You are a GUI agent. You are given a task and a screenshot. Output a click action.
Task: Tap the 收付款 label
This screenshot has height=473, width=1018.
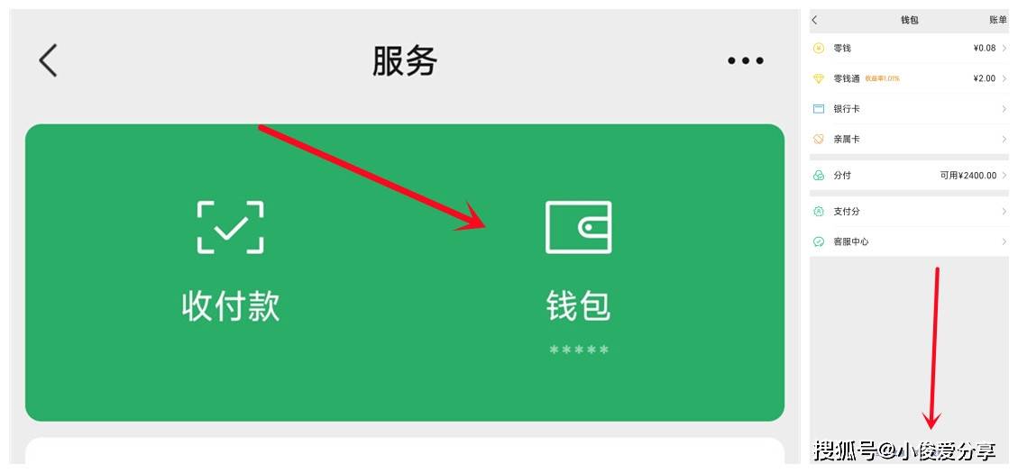[231, 305]
